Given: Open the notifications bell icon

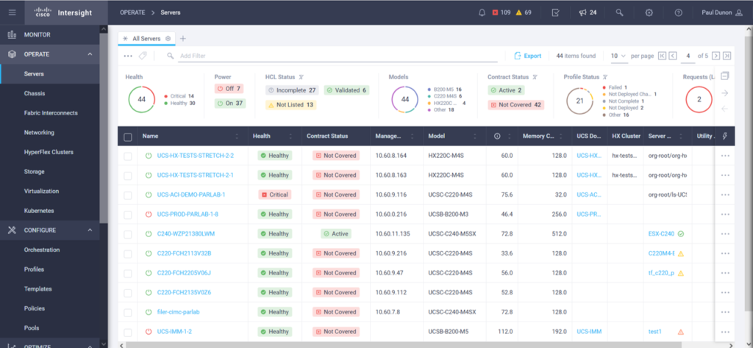Looking at the screenshot, I should pyautogui.click(x=482, y=12).
